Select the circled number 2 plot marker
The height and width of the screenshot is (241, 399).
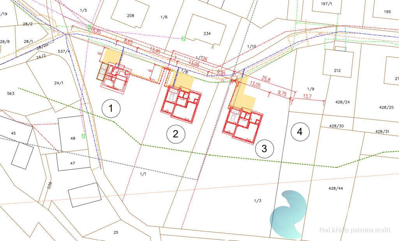point(175,134)
